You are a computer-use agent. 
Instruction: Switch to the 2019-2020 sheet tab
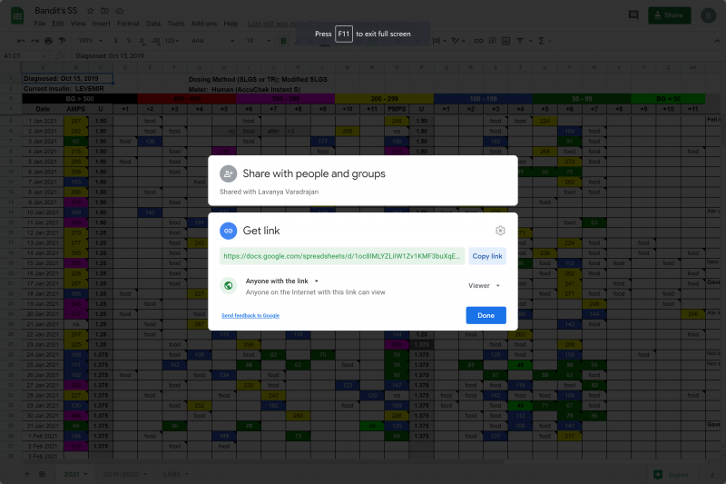pyautogui.click(x=124, y=474)
